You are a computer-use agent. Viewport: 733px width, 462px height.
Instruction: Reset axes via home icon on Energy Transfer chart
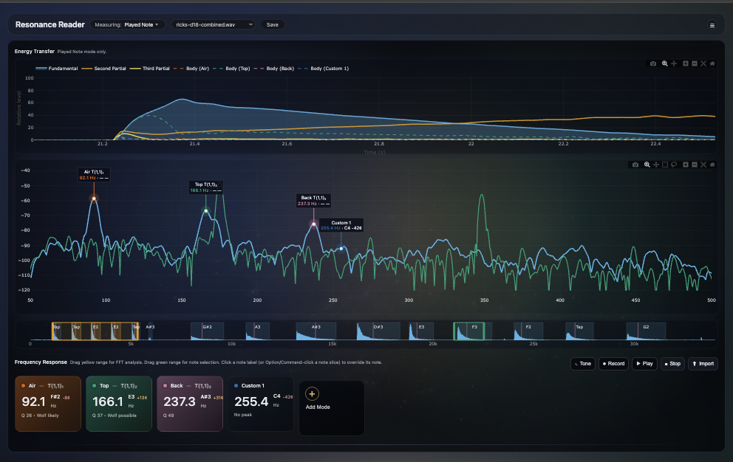[x=712, y=63]
